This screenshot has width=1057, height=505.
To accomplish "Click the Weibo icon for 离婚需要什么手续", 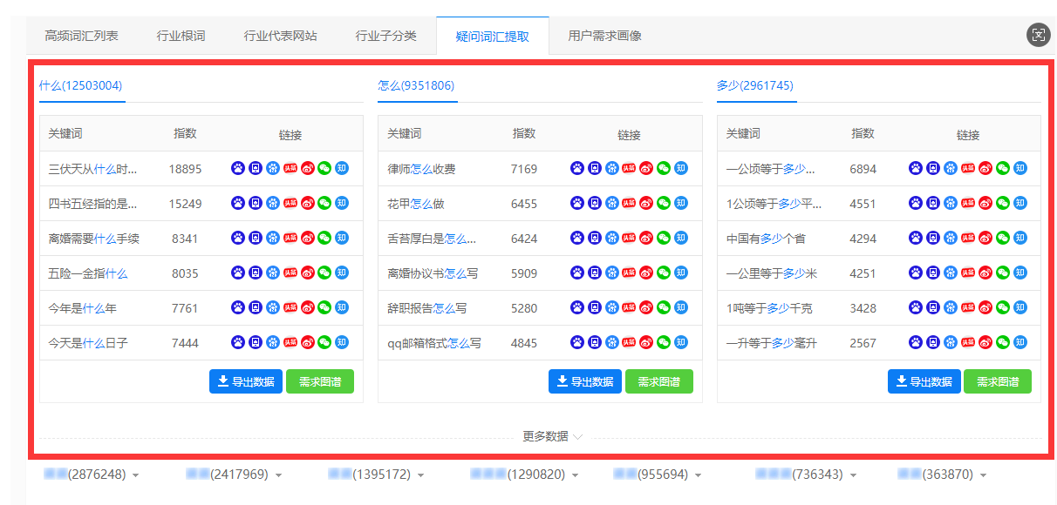I will click(x=307, y=238).
